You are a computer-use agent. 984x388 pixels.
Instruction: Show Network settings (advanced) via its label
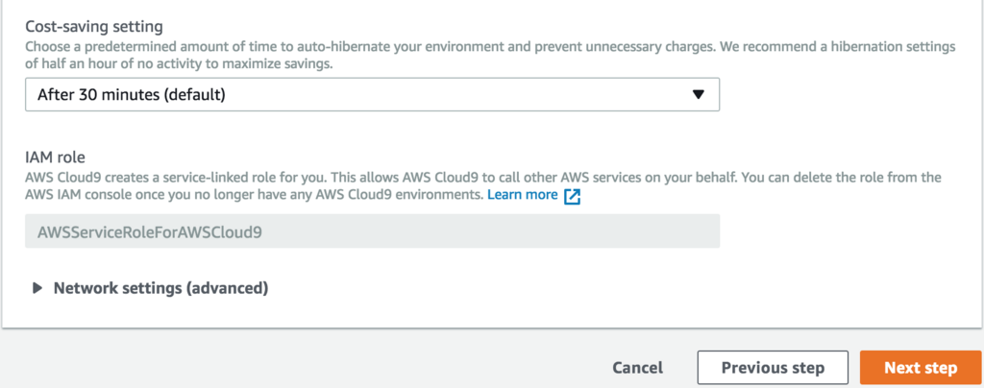[160, 287]
